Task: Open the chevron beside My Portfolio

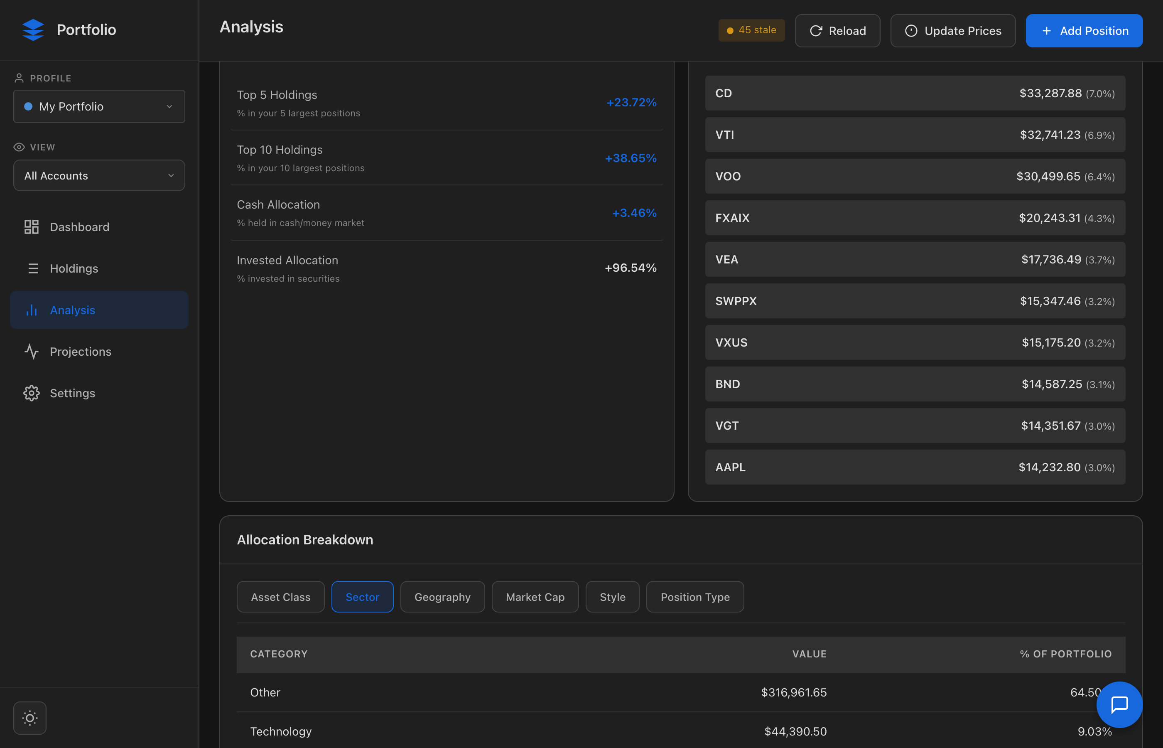Action: tap(169, 106)
